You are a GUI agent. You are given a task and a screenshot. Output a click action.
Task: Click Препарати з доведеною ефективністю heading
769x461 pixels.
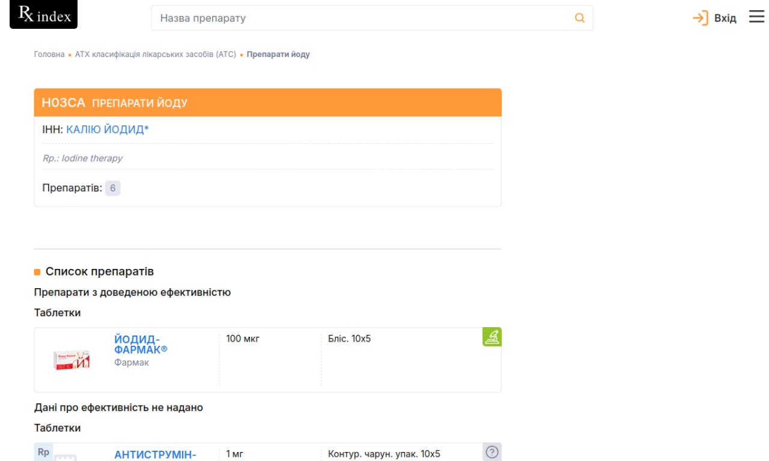pyautogui.click(x=132, y=292)
